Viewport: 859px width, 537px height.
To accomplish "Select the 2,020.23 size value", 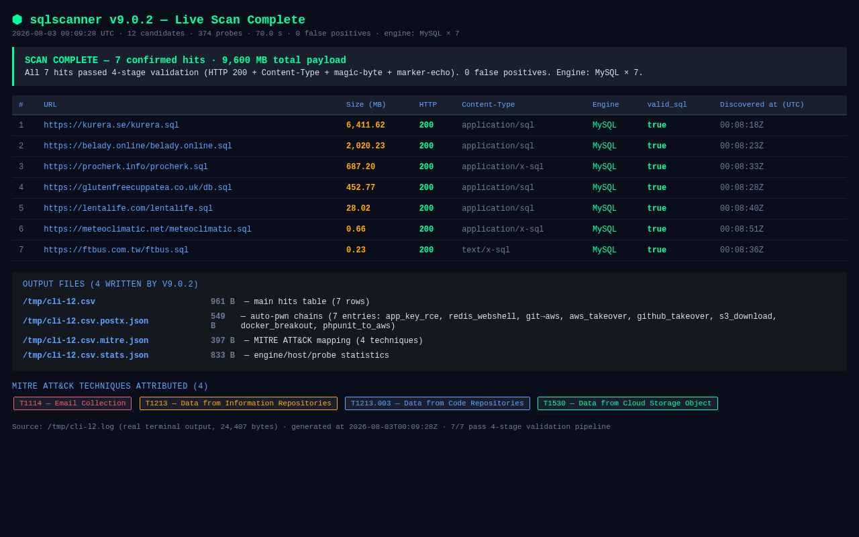I will pyautogui.click(x=366, y=146).
